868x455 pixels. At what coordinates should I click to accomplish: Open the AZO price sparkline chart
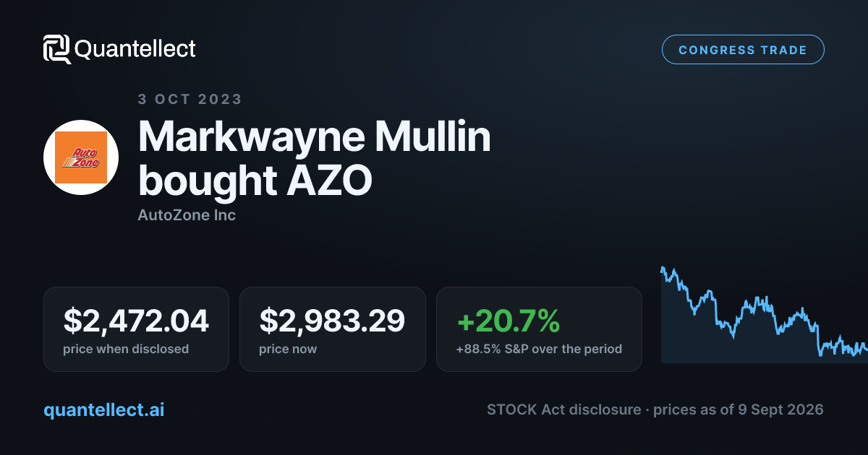[x=765, y=314]
